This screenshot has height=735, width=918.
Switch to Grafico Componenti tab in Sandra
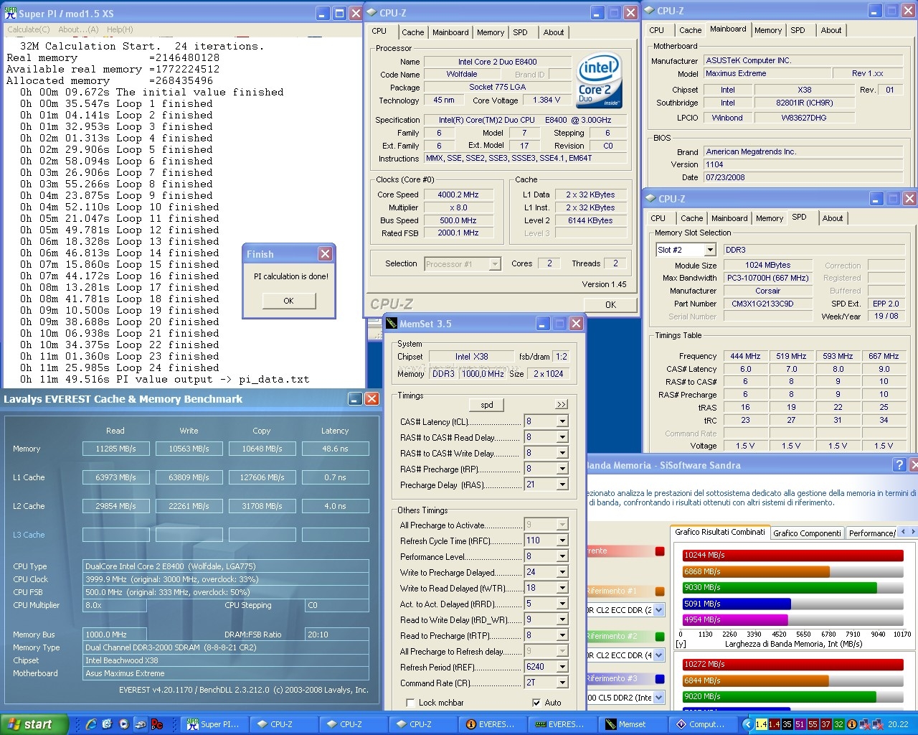807,533
